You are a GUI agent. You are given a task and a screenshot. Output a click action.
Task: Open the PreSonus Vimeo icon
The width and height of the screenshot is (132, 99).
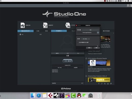click(x=111, y=84)
